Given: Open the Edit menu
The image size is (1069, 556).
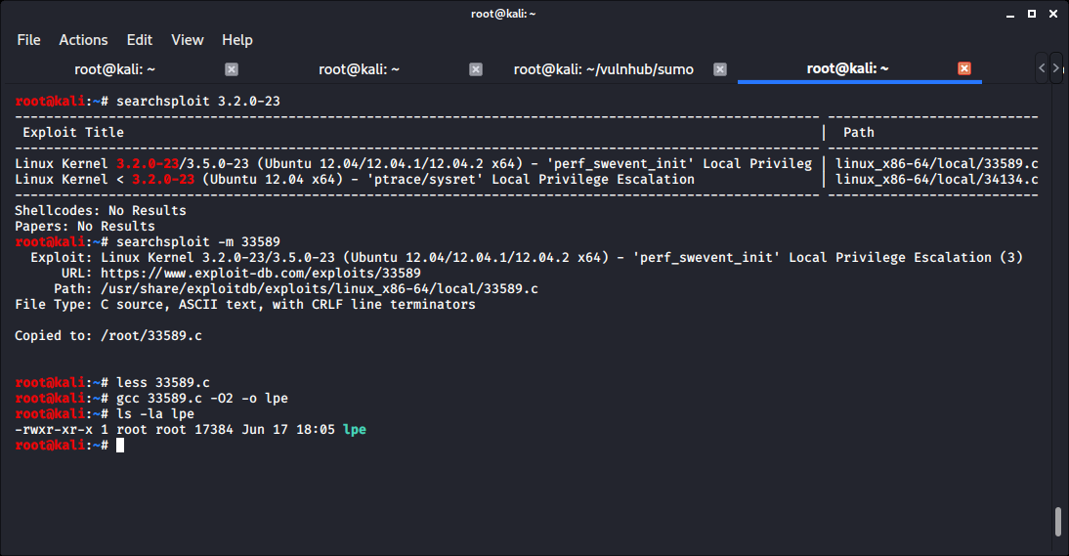Looking at the screenshot, I should click(140, 40).
